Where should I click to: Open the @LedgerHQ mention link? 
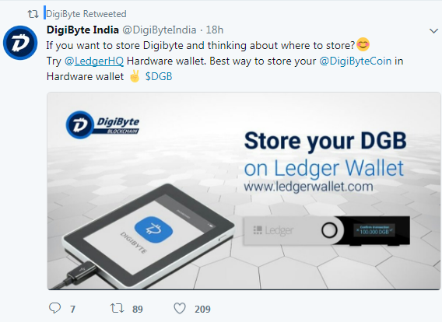pyautogui.click(x=94, y=61)
